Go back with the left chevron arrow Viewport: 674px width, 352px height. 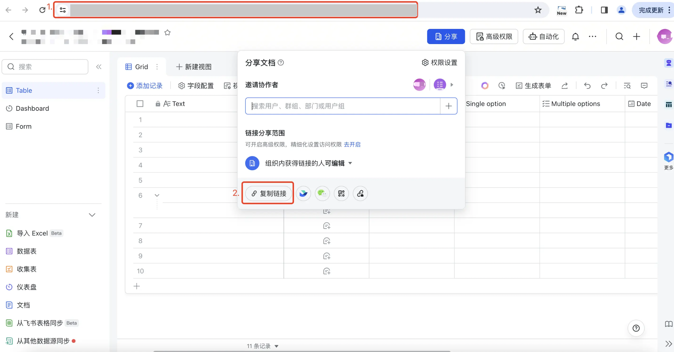11,36
